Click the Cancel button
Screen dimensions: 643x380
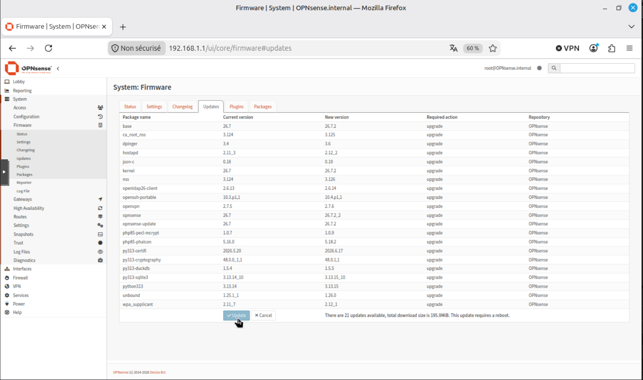coord(263,315)
